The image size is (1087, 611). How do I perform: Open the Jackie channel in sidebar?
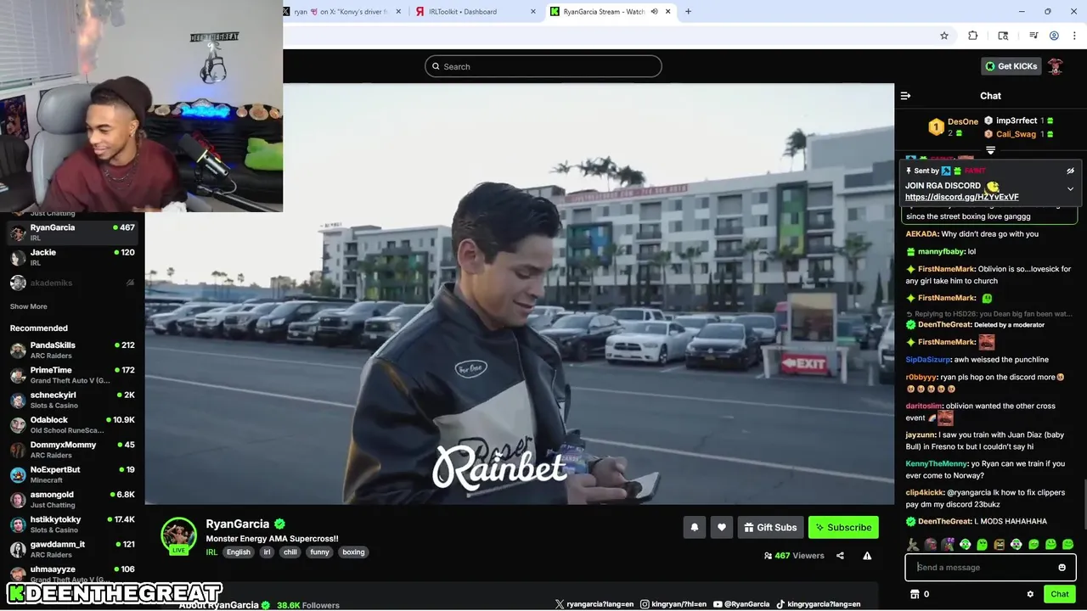point(72,256)
